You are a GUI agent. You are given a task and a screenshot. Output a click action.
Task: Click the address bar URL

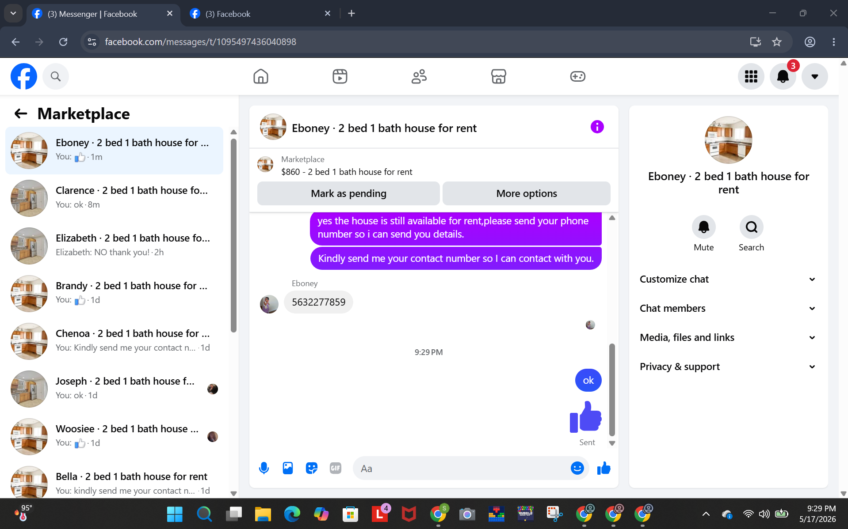pyautogui.click(x=200, y=42)
